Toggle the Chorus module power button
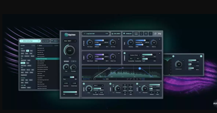The image size is (217, 113). pos(124,53)
